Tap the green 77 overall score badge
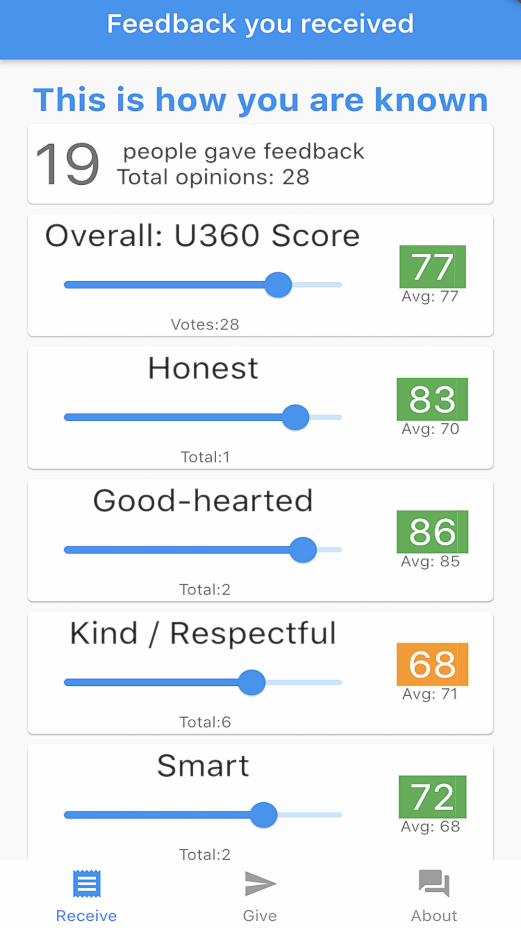Image resolution: width=521 pixels, height=928 pixels. [432, 267]
